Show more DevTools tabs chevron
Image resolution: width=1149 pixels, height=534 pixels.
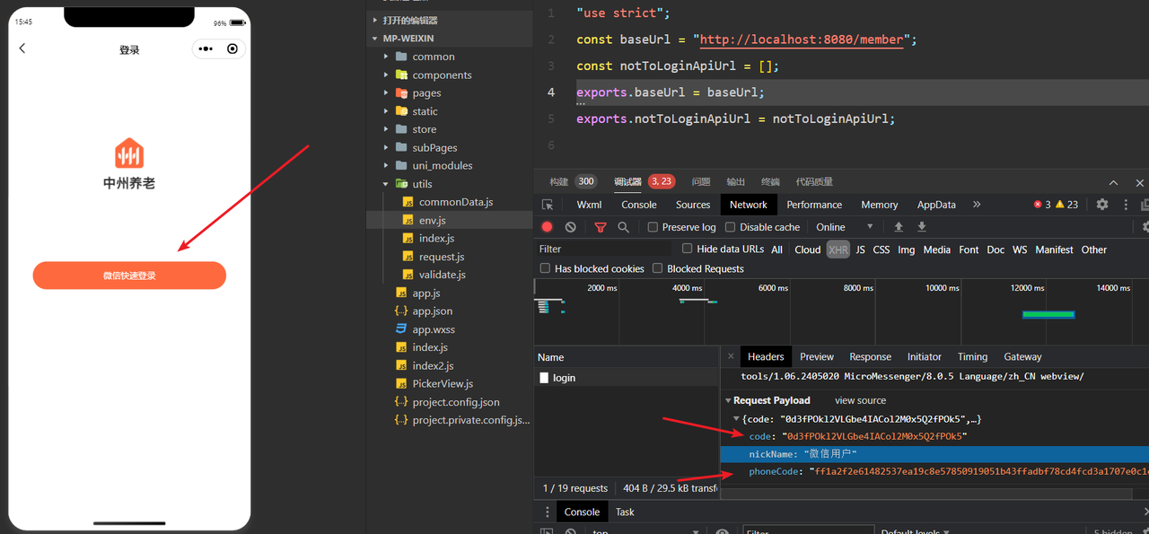[977, 205]
